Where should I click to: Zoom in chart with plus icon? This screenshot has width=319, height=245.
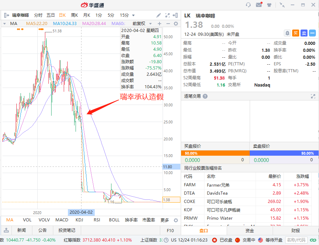pos(159,24)
